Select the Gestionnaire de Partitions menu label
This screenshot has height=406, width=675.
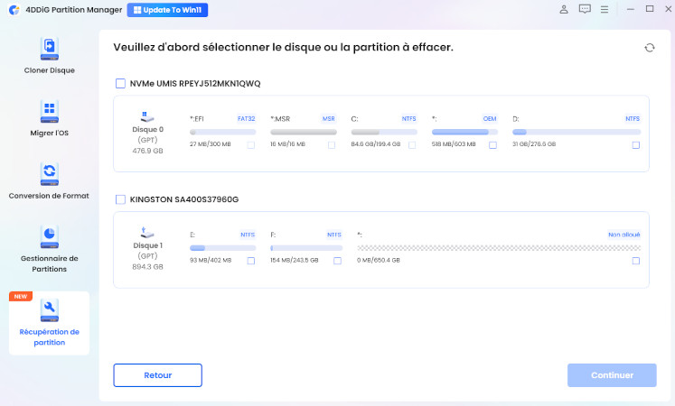click(x=50, y=263)
